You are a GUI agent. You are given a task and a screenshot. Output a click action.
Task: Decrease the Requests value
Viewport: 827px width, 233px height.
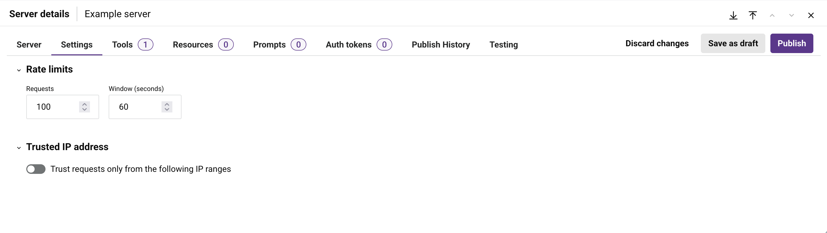84,109
